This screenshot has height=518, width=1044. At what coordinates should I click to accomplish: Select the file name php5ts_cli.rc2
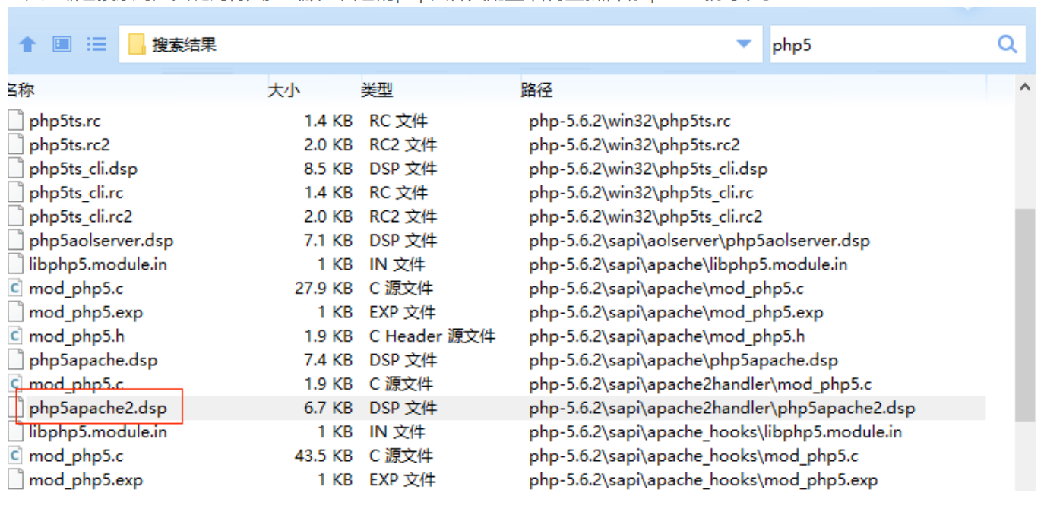81,216
